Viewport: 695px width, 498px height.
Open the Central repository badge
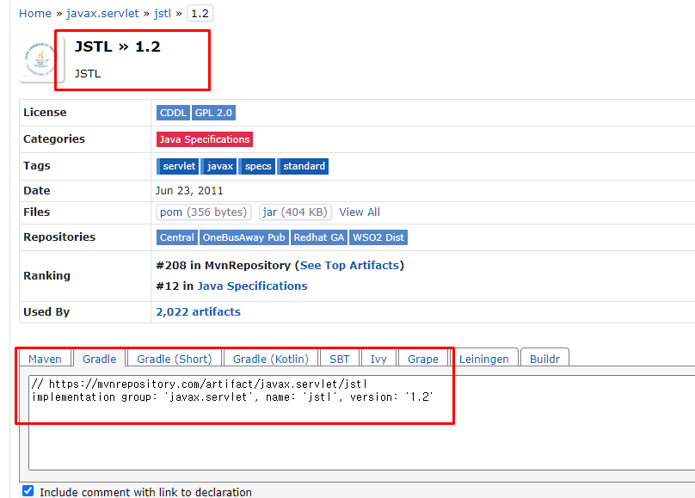(177, 237)
